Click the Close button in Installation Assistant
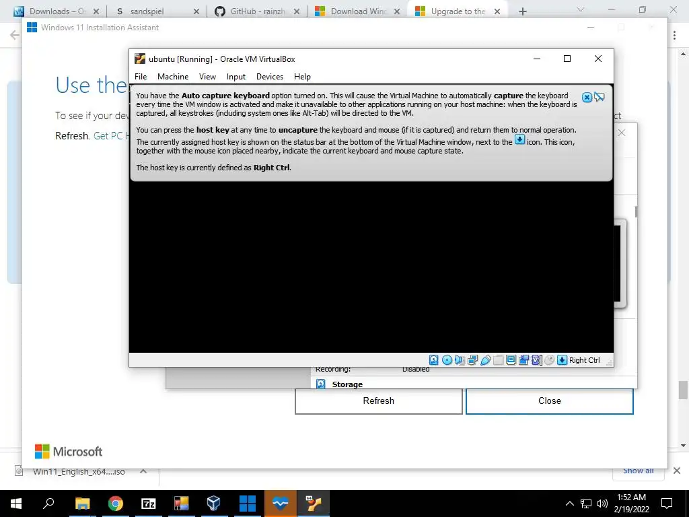Screen dimensions: 689x517 pos(549,401)
